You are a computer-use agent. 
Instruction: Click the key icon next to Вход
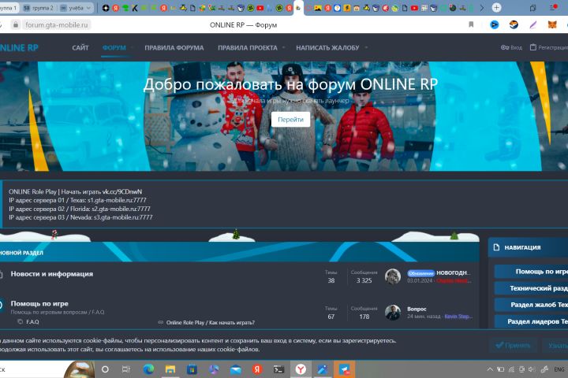click(505, 47)
